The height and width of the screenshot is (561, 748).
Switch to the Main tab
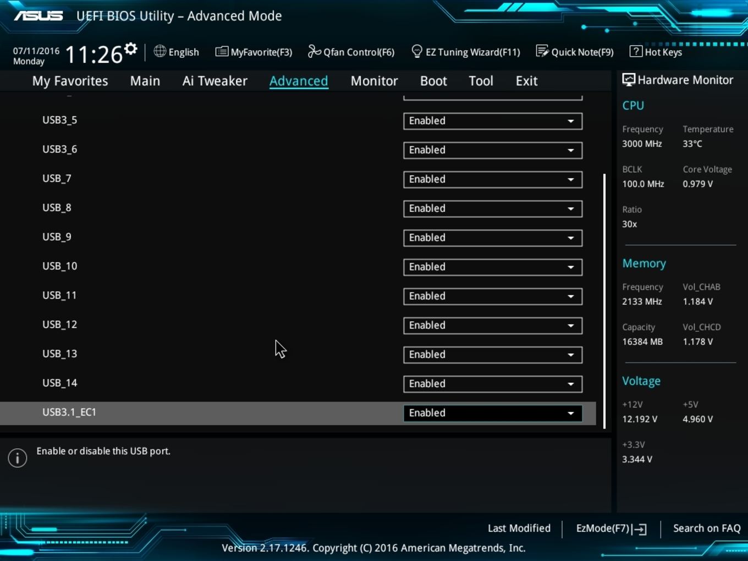[x=145, y=81]
